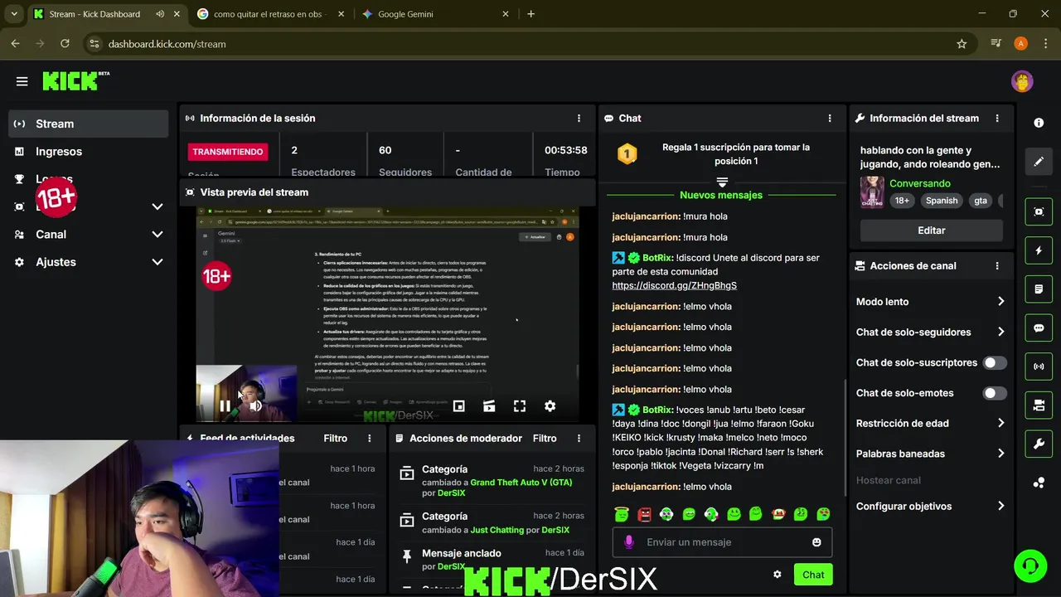The height and width of the screenshot is (597, 1061).
Task: Open chat settings gear next to Chat button
Action: pyautogui.click(x=777, y=575)
